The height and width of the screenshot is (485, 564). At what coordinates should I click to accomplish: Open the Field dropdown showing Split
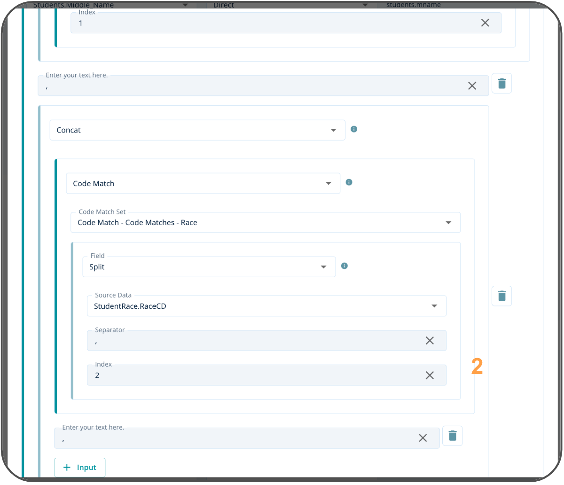209,267
